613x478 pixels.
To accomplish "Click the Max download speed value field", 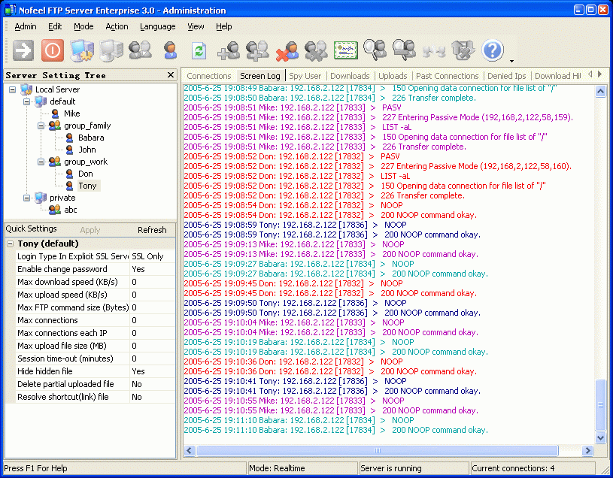I will point(153,282).
